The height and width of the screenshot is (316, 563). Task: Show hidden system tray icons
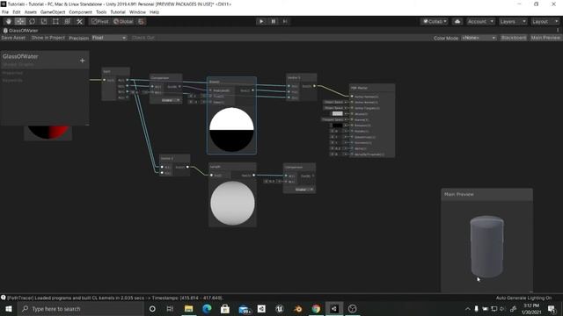point(467,309)
